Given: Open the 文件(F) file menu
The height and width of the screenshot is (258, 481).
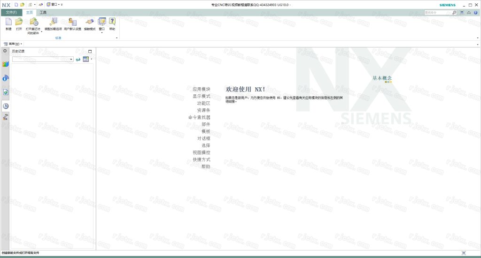Looking at the screenshot, I should (11, 12).
